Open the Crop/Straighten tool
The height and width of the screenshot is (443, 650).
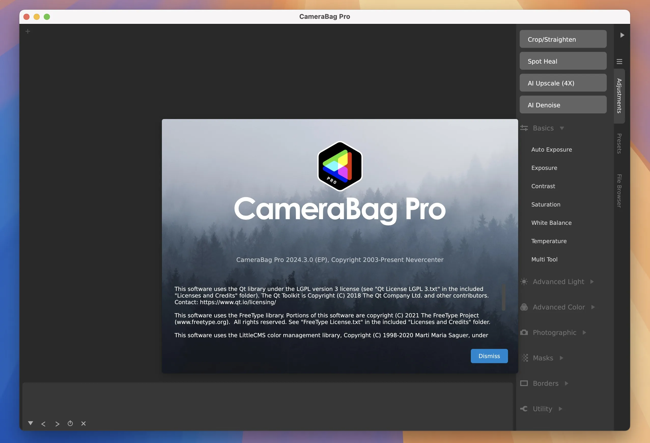click(x=563, y=39)
